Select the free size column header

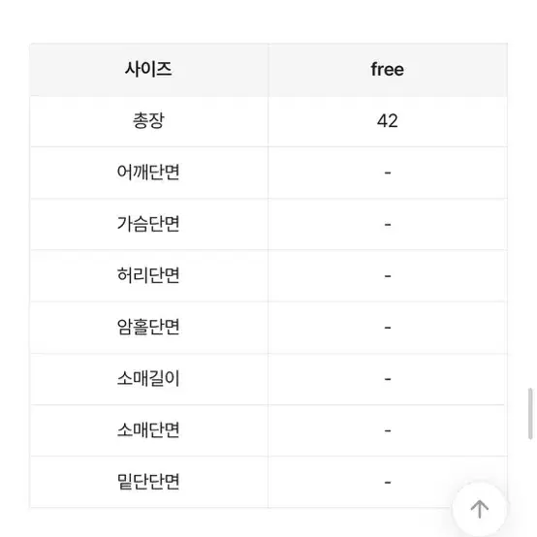(388, 70)
